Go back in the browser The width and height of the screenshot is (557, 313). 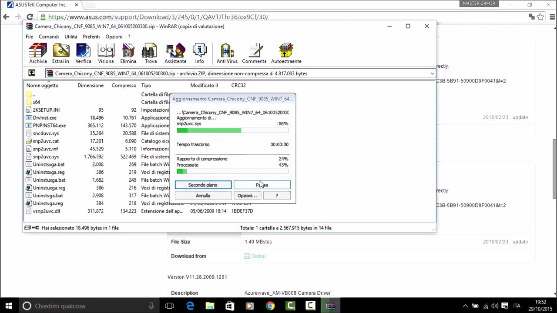[x=6, y=17]
